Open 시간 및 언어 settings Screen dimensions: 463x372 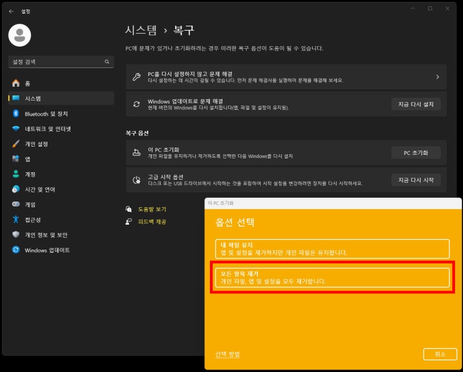(x=61, y=189)
